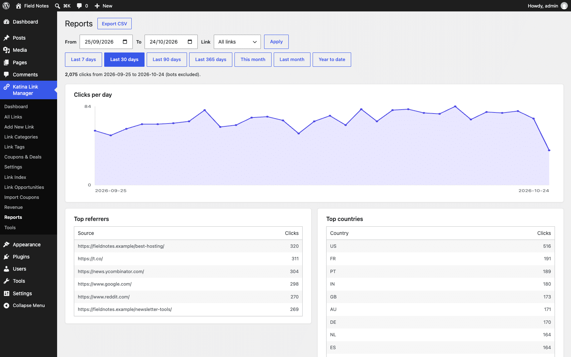Open the comments bubble icon in the admin bar
This screenshot has height=357, width=571.
(x=79, y=6)
